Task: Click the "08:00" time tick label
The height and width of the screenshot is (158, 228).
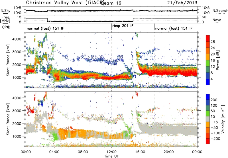Action: coord(83,152)
